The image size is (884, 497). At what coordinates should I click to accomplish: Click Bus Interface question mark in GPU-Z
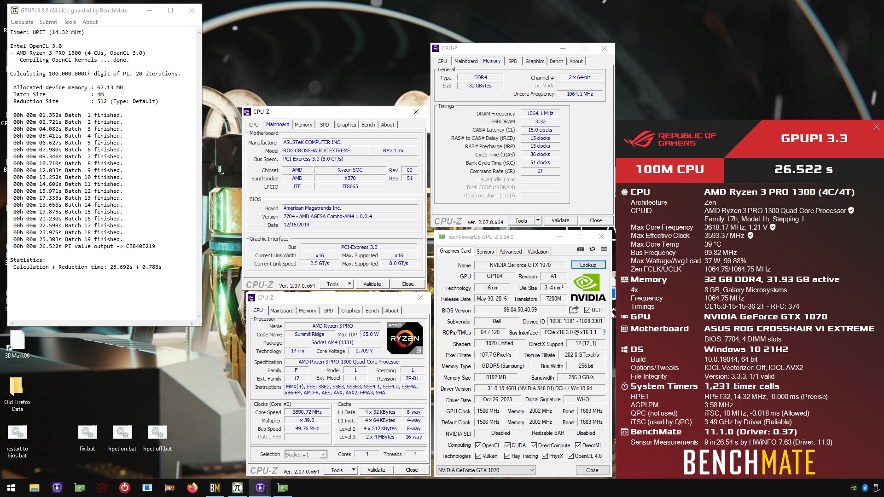604,332
